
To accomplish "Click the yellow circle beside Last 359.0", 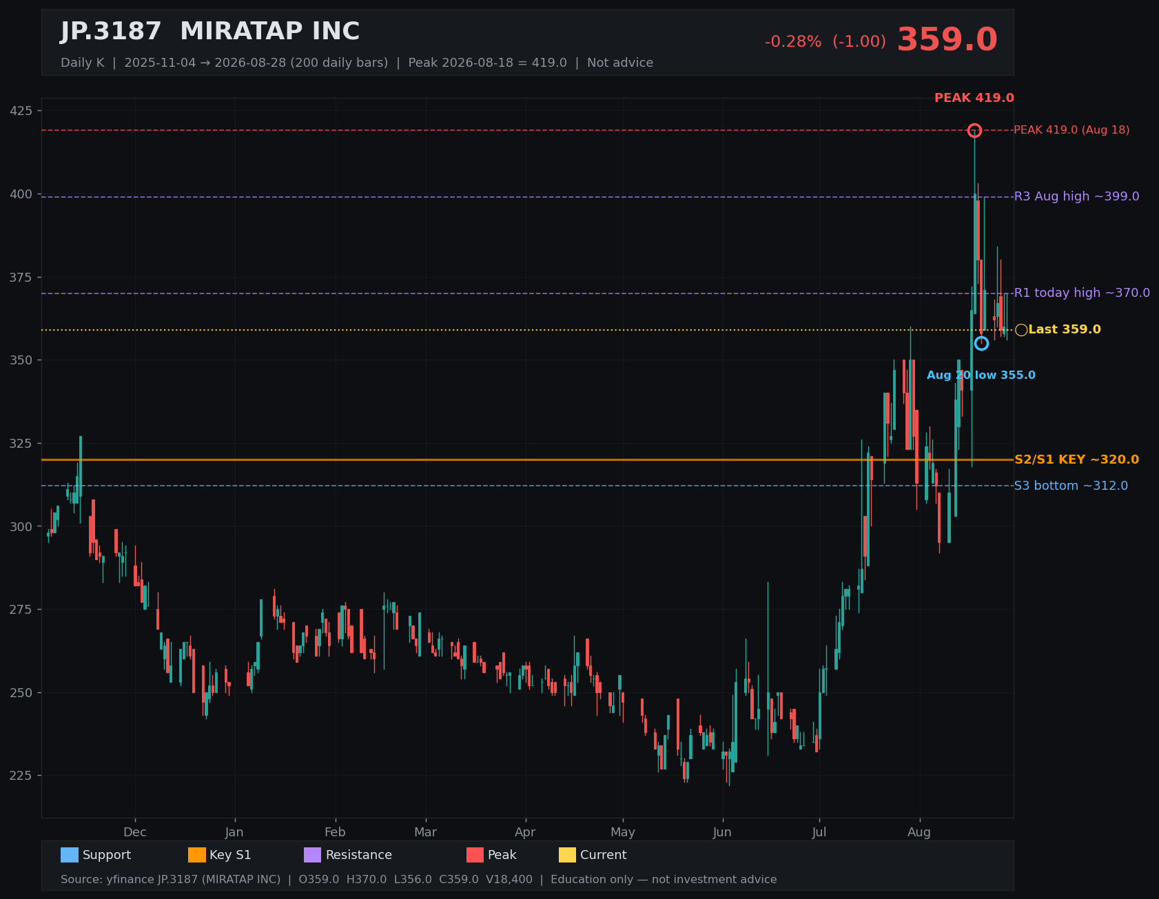I will click(x=1021, y=330).
